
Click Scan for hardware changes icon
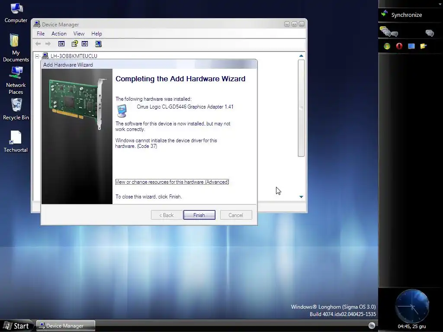(x=98, y=44)
